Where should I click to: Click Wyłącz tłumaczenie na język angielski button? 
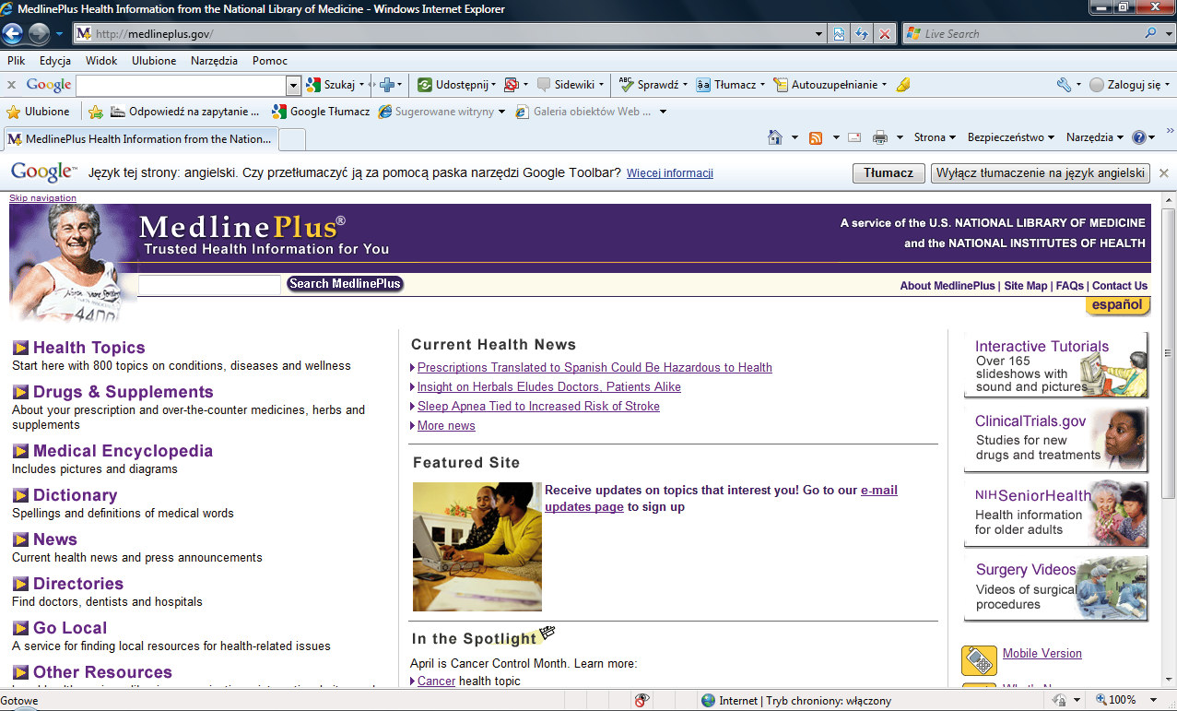click(1041, 172)
